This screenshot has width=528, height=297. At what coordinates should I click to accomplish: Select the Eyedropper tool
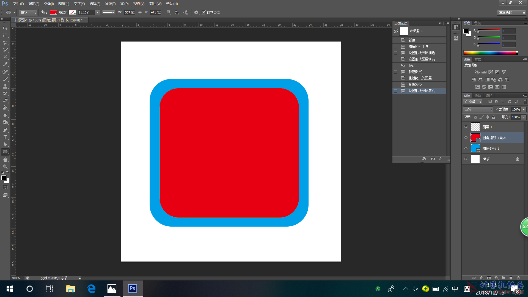(5, 64)
